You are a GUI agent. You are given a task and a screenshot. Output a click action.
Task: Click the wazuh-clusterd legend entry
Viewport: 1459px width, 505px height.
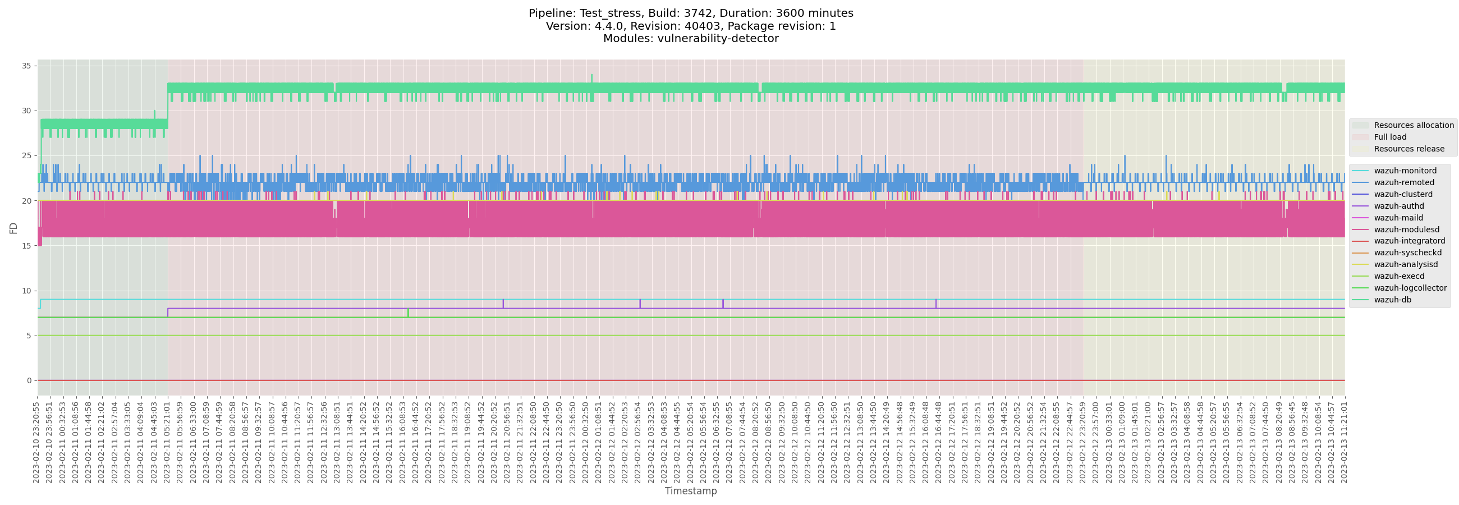point(1402,195)
